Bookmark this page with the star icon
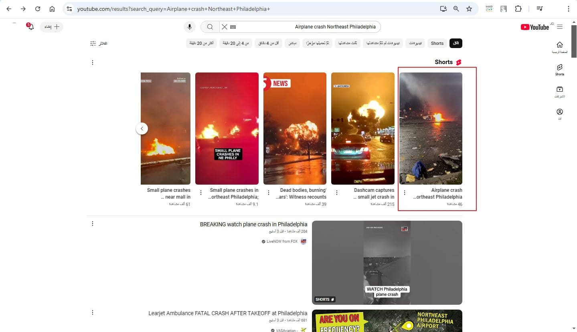 point(469,9)
